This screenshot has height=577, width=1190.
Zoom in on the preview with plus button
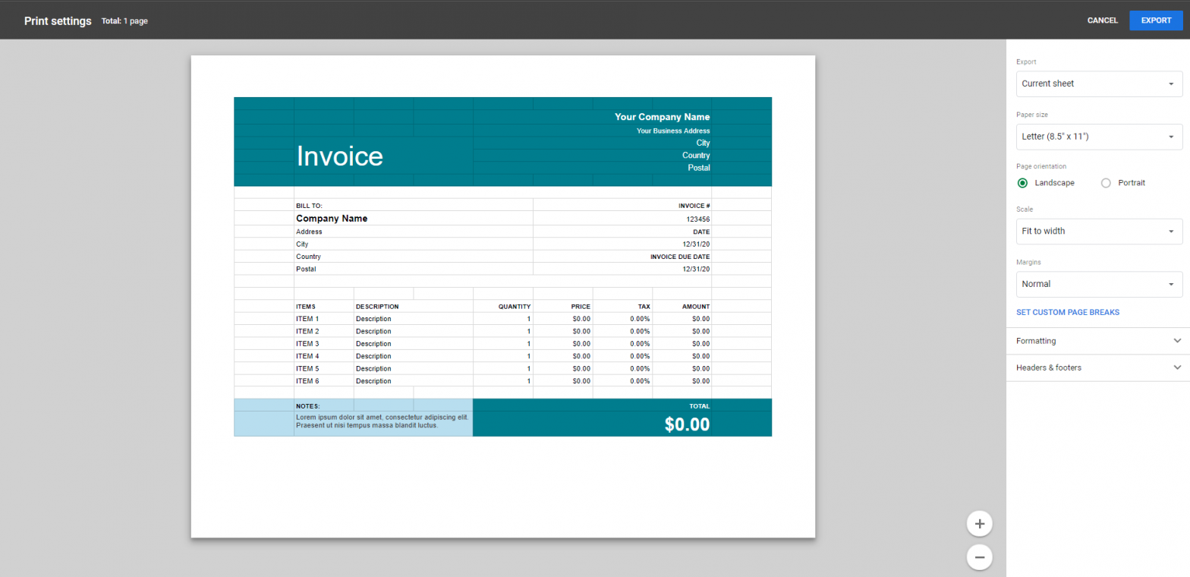979,523
